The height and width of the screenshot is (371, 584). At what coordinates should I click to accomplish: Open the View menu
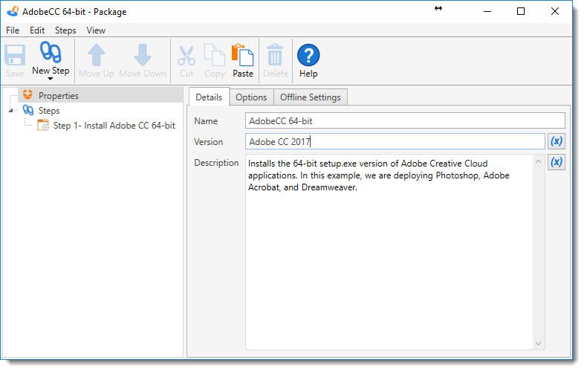click(96, 30)
